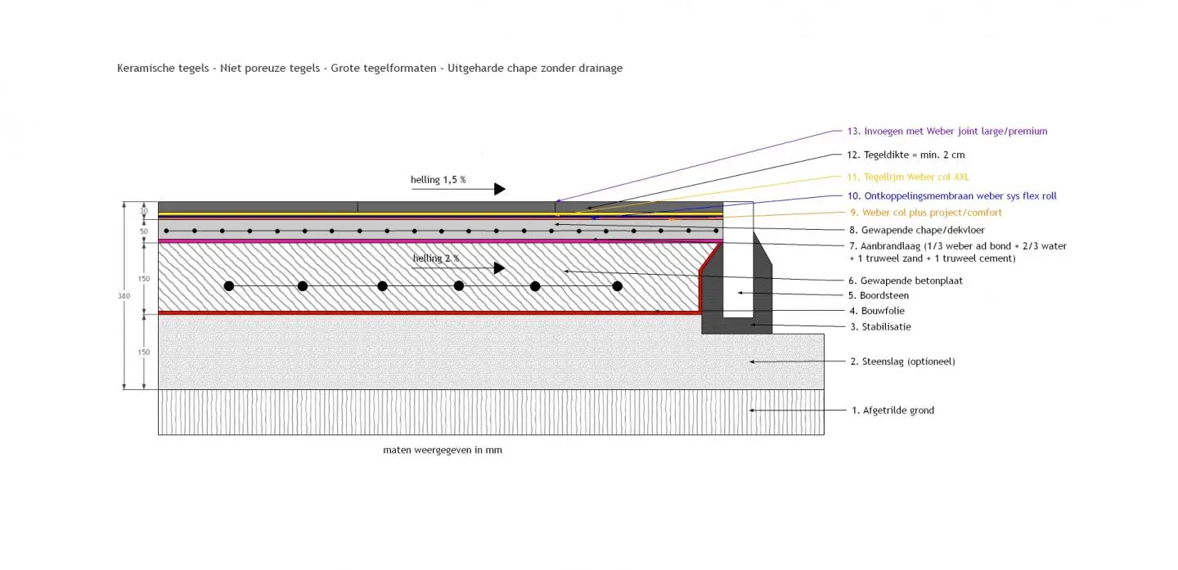Click the yellow '11. Tegellijm Weber col XXL' text
The image size is (1178, 570).
pos(908,177)
